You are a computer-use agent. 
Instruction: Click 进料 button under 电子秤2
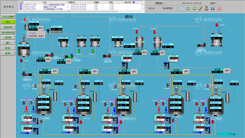(x=162, y=53)
